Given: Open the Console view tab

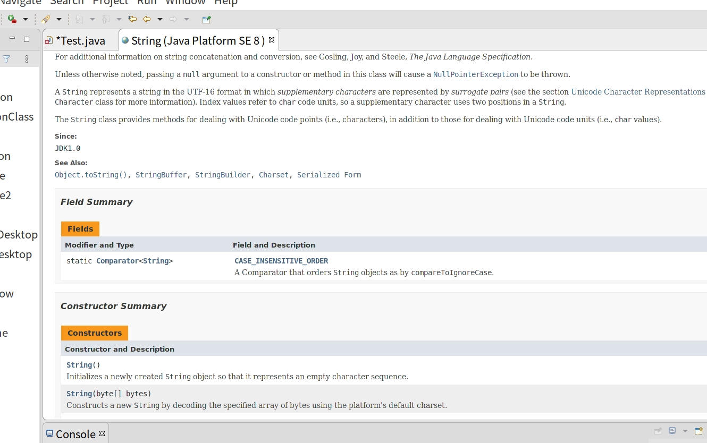Looking at the screenshot, I should click(75, 434).
